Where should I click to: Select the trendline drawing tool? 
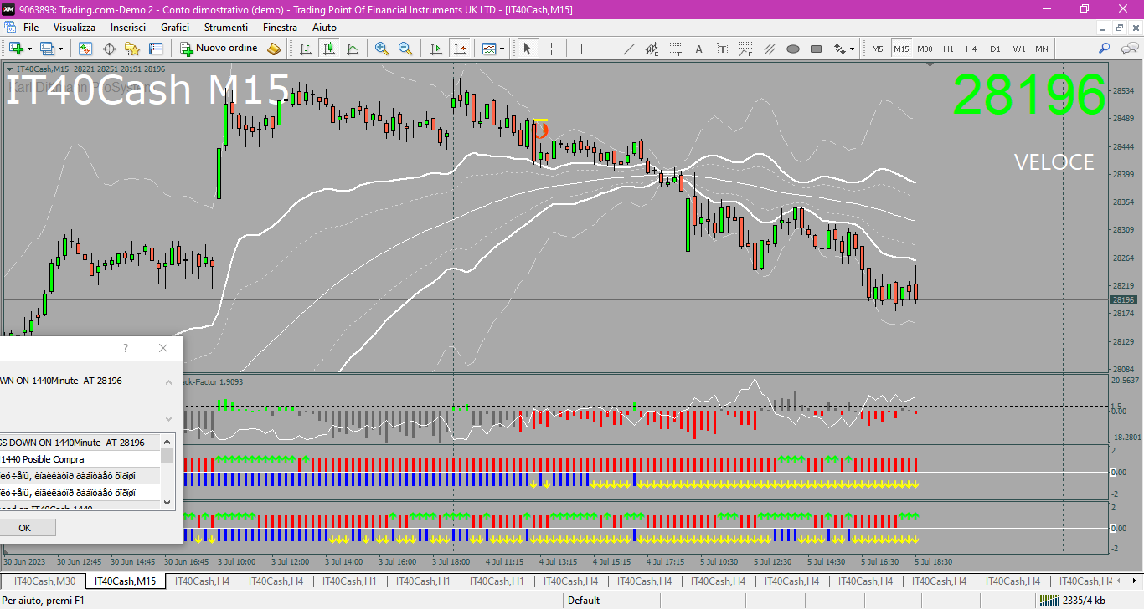[629, 49]
